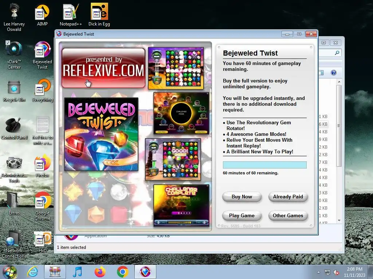Click scroll up arrow in Explorer window
The height and width of the screenshot is (279, 373).
click(x=339, y=82)
